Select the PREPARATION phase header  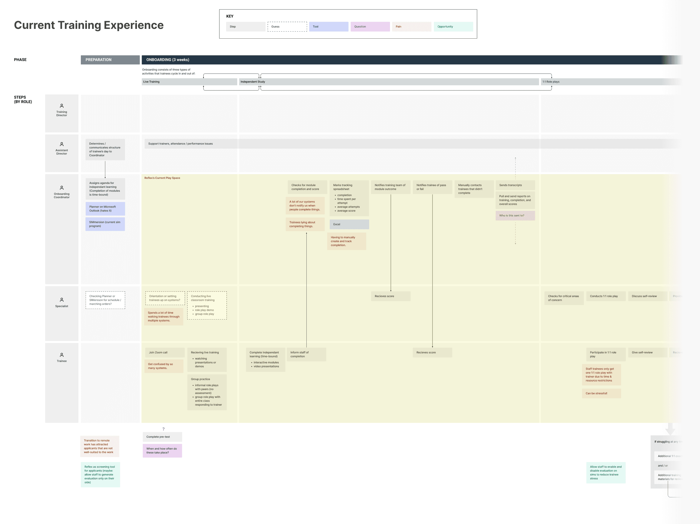[x=110, y=60]
